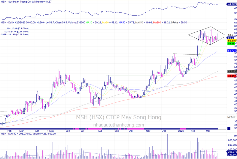Click the FA View label
Screen dimensions: 237x159
coord(231,117)
